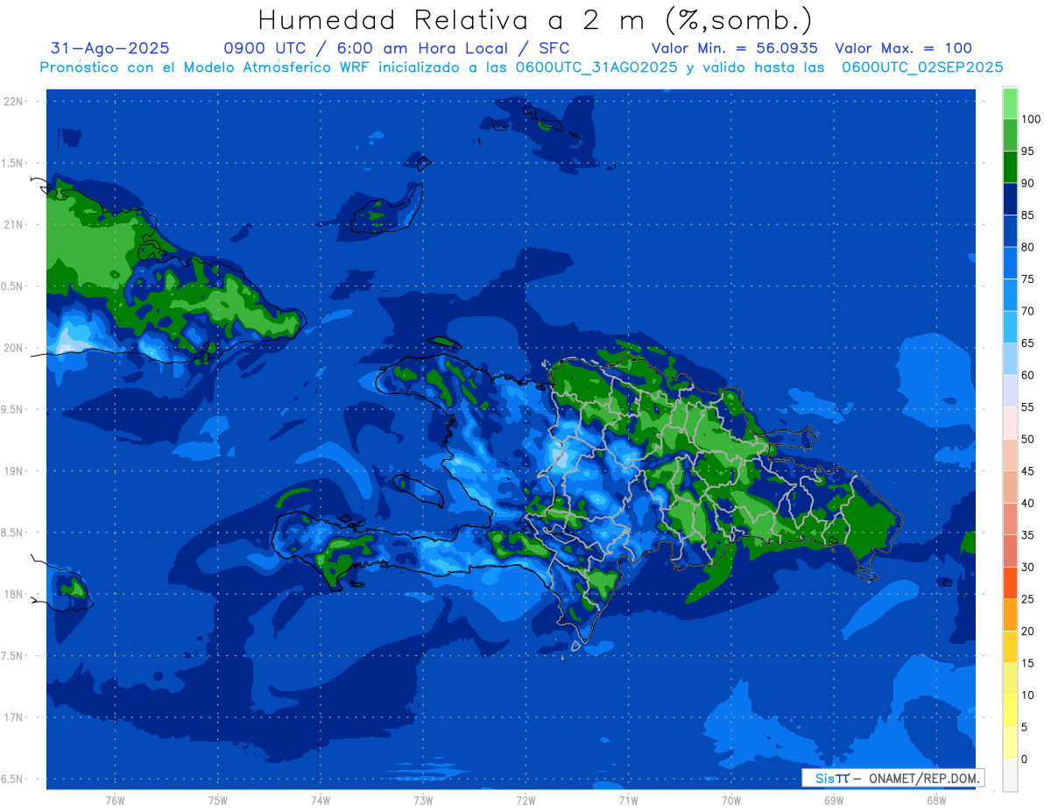Click the legend value label "60"

coord(1027,375)
